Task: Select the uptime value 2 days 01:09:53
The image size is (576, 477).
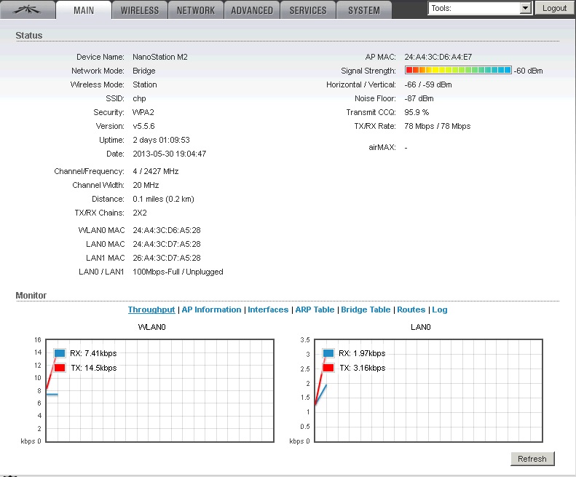Action: pyautogui.click(x=161, y=140)
